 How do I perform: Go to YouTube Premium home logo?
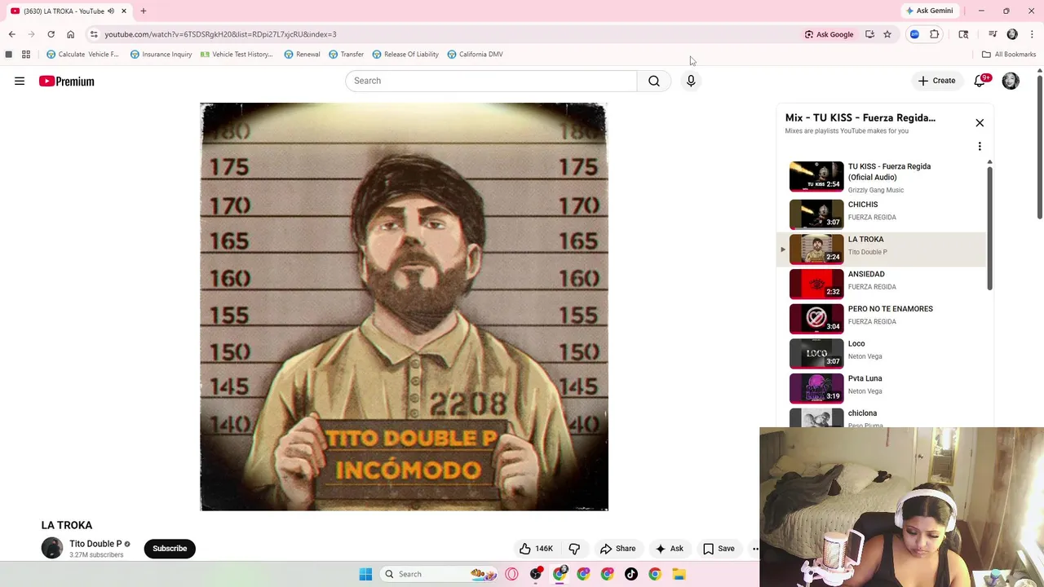click(67, 81)
